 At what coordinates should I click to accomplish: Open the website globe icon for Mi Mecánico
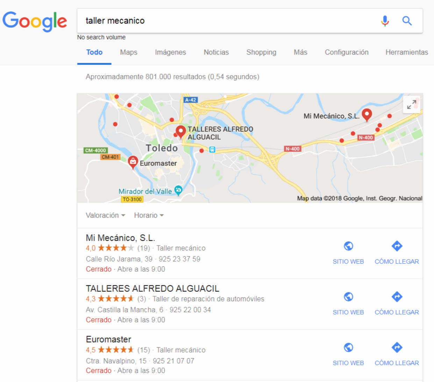pos(348,246)
